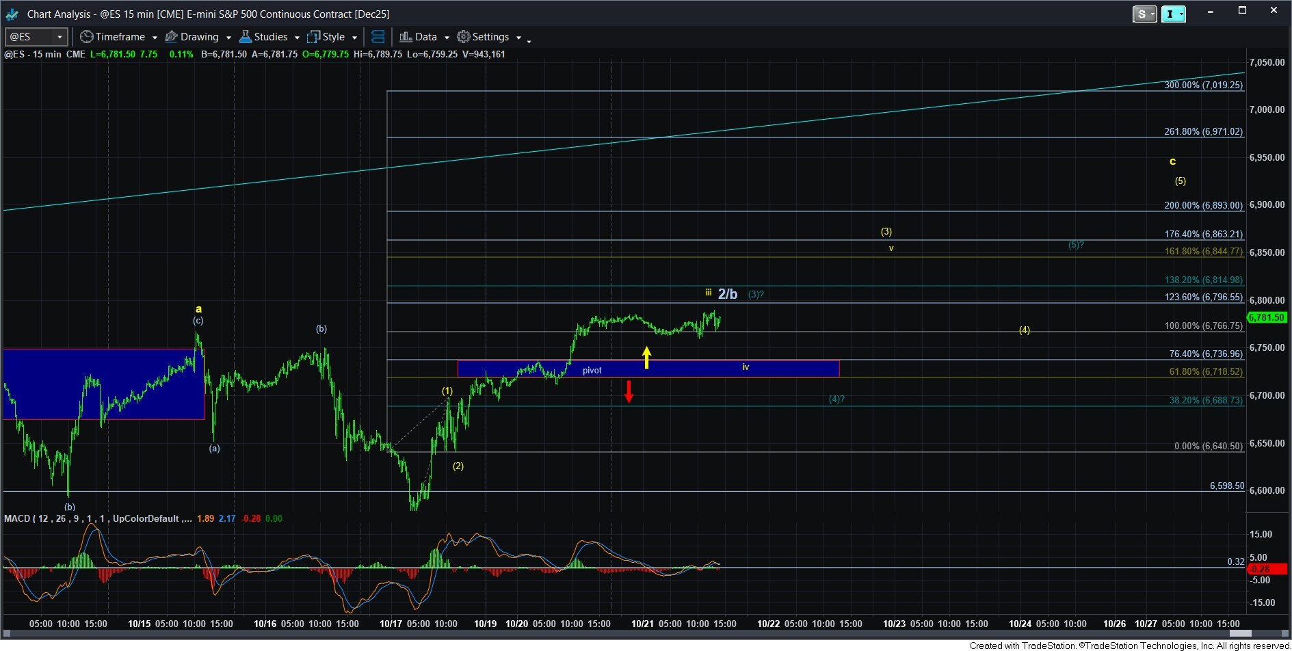Open the Timeframe dropdown arrow
Image resolution: width=1292 pixels, height=651 pixels.
coord(155,38)
